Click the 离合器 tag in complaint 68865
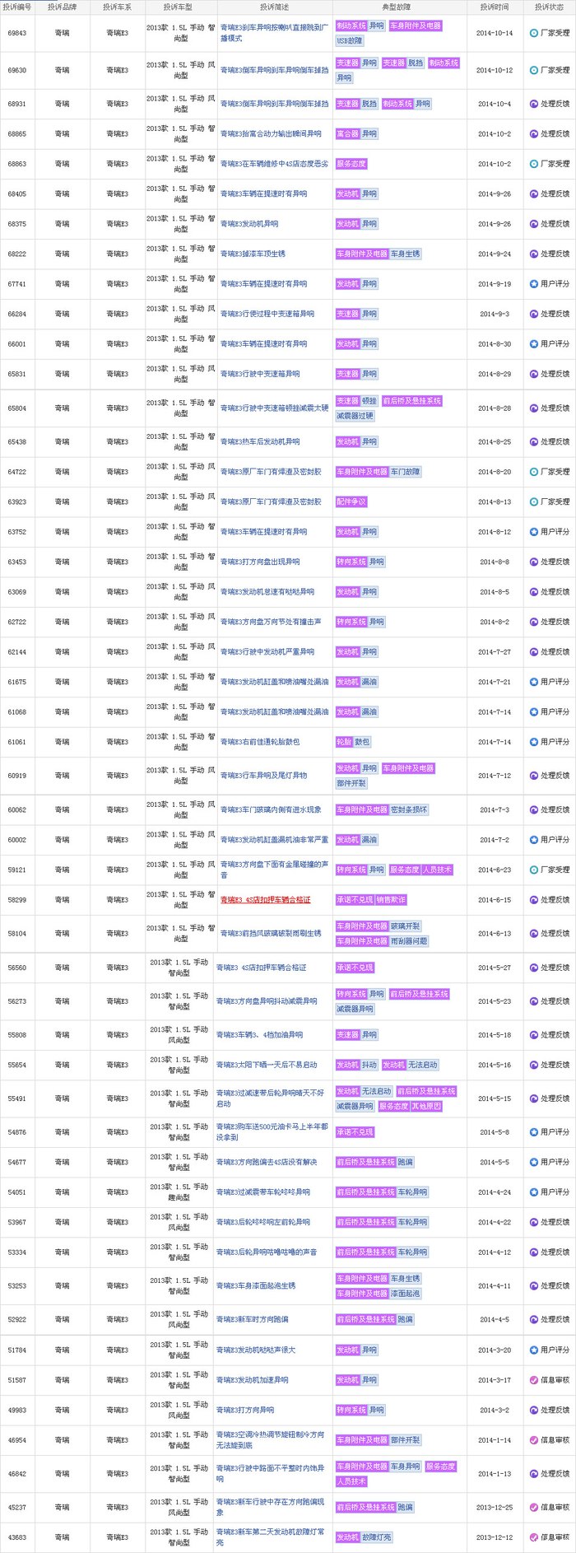Image resolution: width=576 pixels, height=1553 pixels. [347, 133]
